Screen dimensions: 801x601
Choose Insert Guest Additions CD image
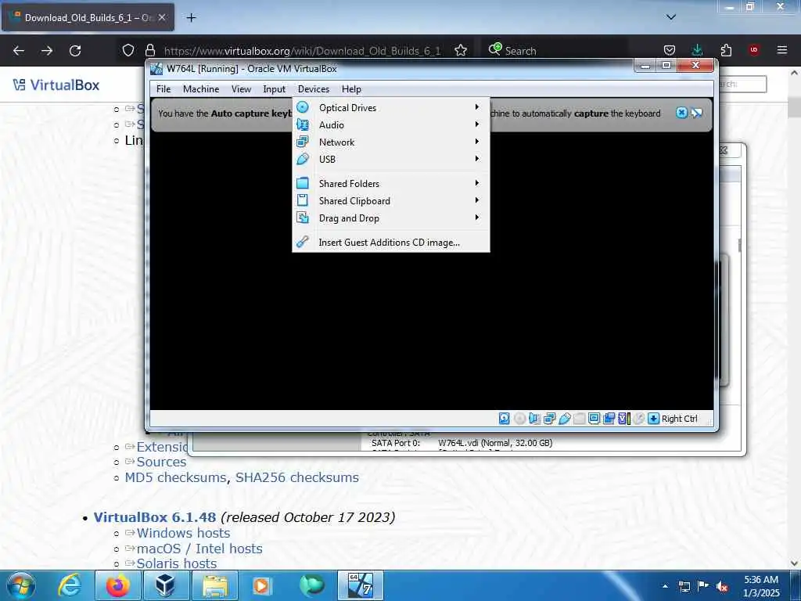(x=391, y=243)
